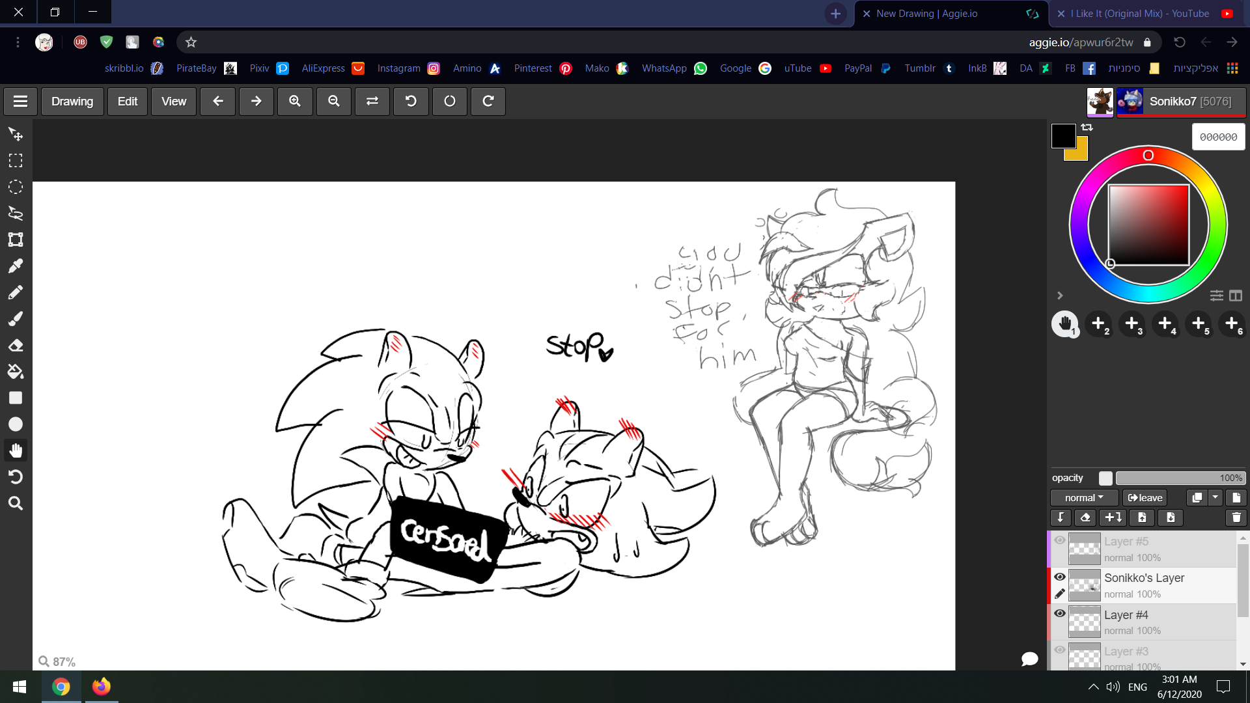Select the Eraser tool in left toolbar
1250x703 pixels.
tap(16, 346)
